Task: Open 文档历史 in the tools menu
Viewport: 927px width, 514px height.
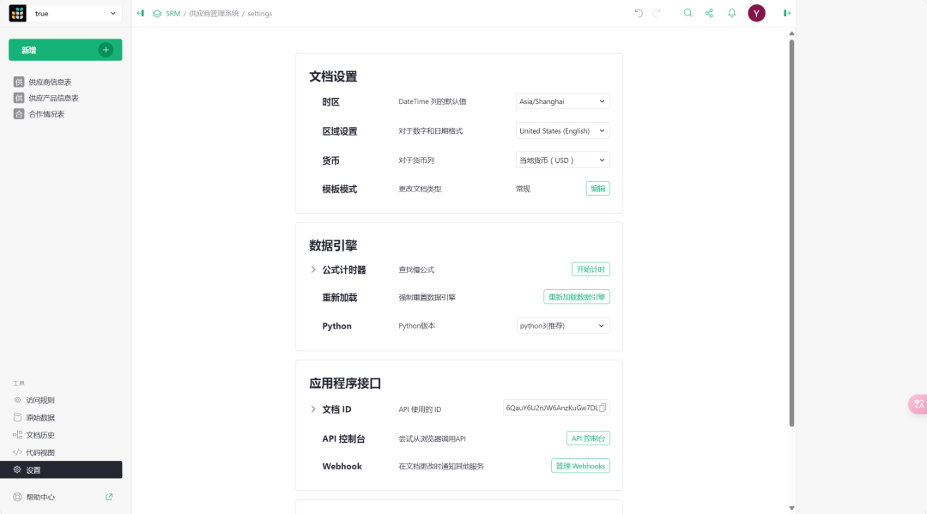Action: pyautogui.click(x=40, y=435)
